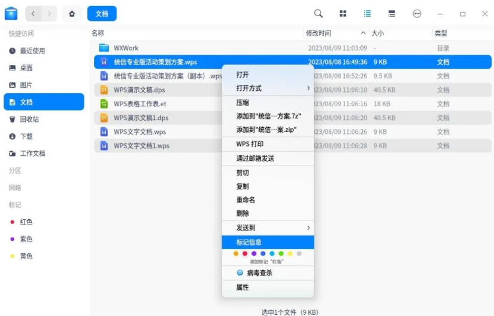The height and width of the screenshot is (316, 494).
Task: Pick the cyan tag color dot
Action: coord(272,253)
